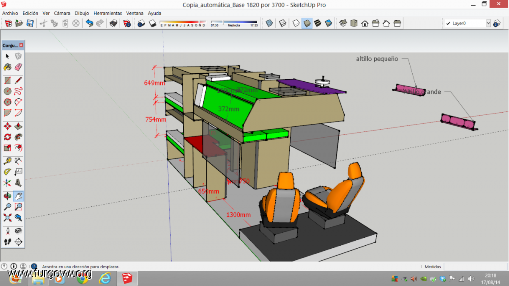
Task: Open Layer Manager icon next to Layer0
Action: click(497, 23)
